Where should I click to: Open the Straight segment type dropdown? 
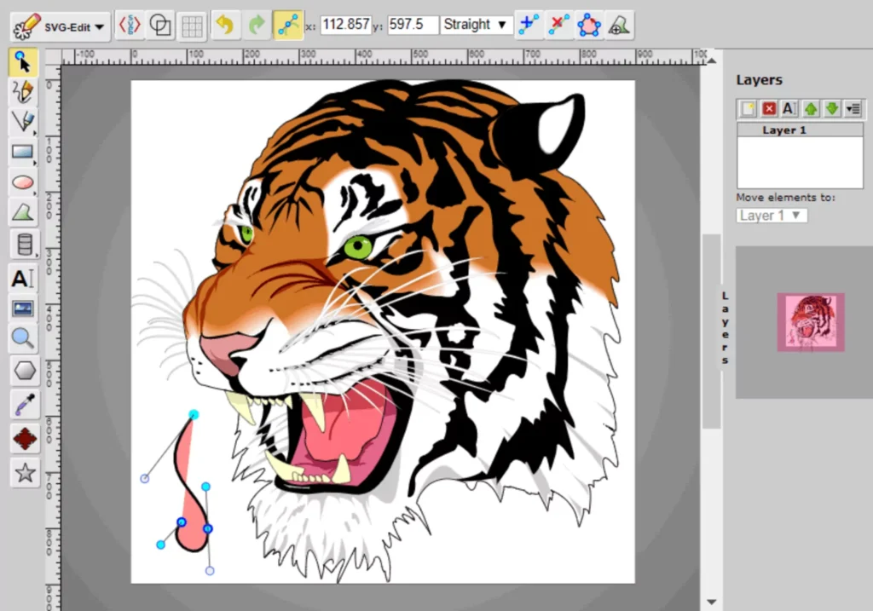coord(476,25)
